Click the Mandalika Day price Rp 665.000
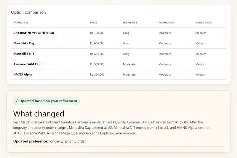Screen dimensions: 237x158 [x=97, y=43]
